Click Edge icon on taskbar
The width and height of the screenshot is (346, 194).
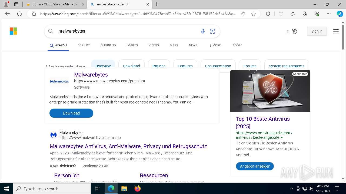point(111,189)
